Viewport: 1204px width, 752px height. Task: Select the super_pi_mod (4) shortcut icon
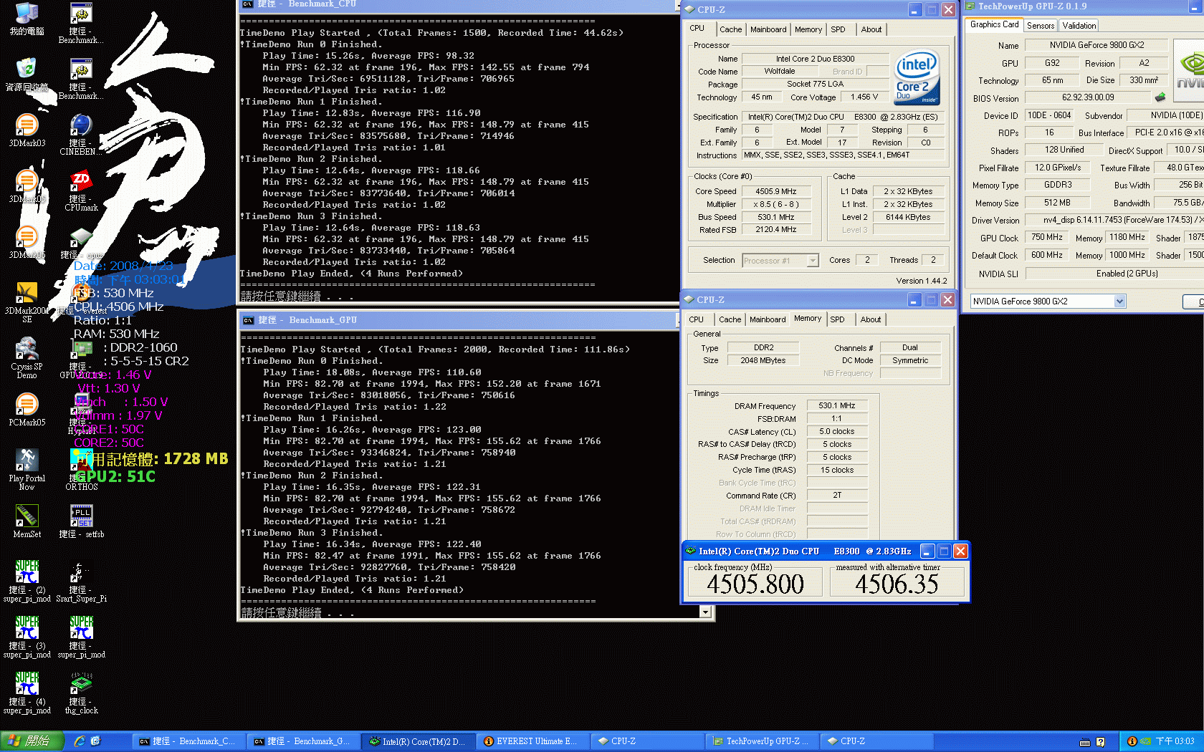pyautogui.click(x=27, y=693)
